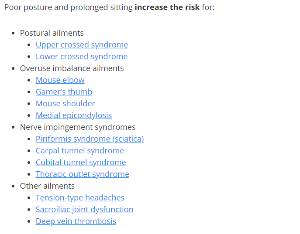This screenshot has width=300, height=234.
Task: Click the 'Poor posture and prolonged sitting' text
Action: (x=69, y=7)
